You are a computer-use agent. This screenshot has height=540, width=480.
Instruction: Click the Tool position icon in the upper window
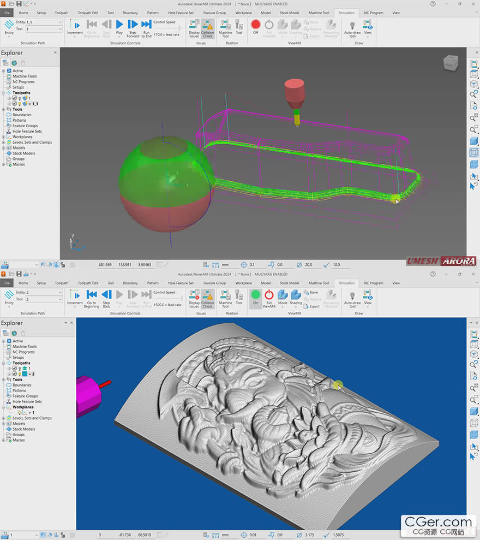[239, 27]
